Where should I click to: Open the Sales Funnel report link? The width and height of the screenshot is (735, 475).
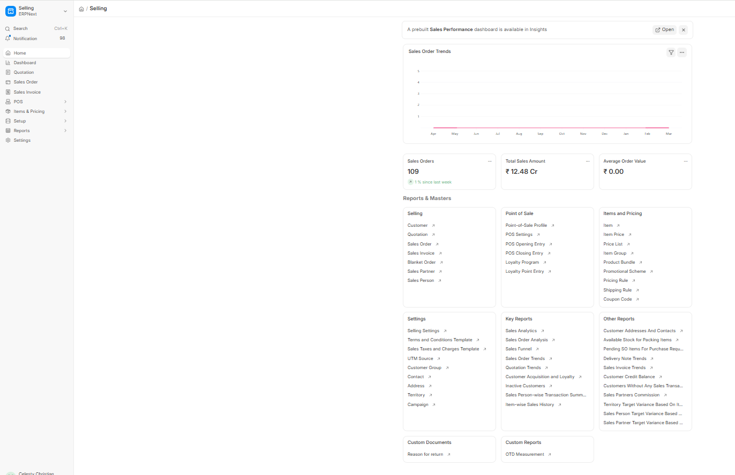click(519, 349)
